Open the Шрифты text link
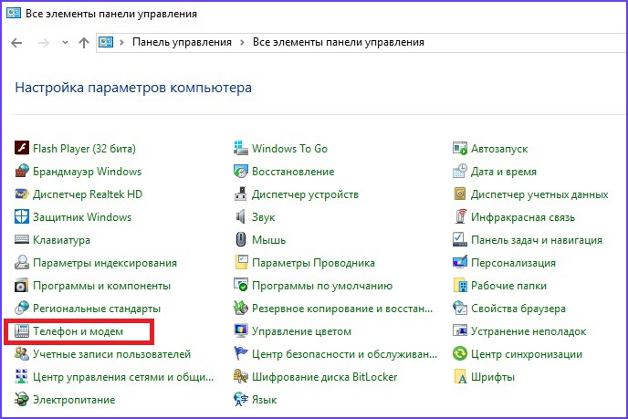This screenshot has width=628, height=419. click(493, 377)
